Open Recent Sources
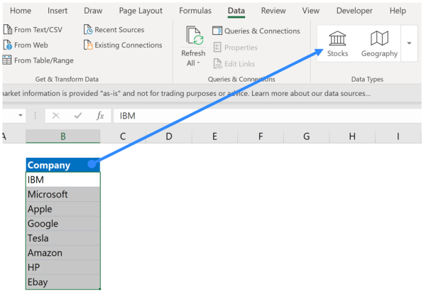 [x=114, y=30]
